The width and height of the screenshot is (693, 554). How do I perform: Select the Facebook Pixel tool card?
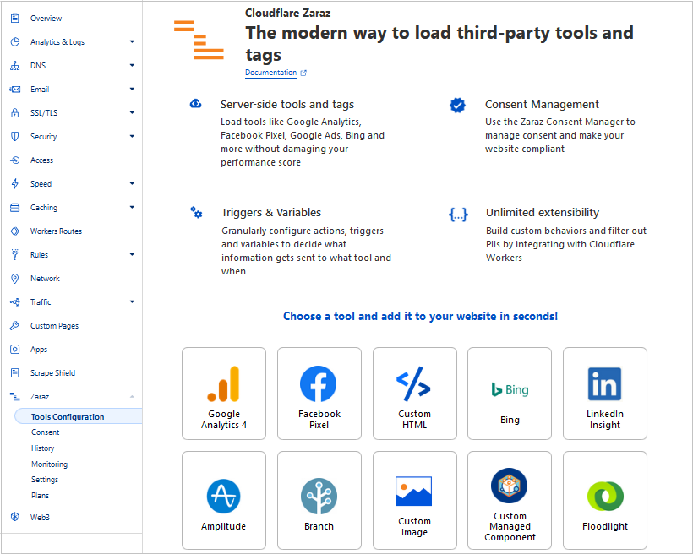(x=319, y=394)
